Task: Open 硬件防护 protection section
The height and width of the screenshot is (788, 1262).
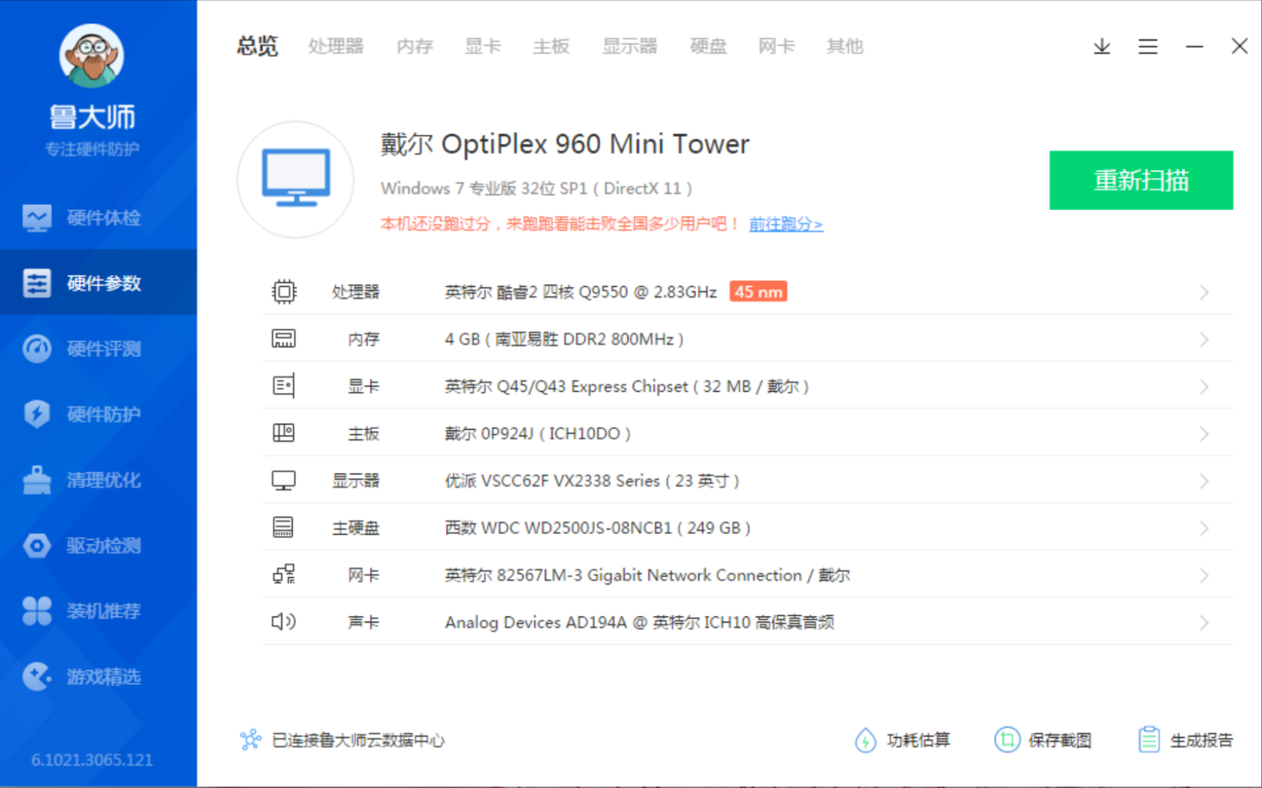Action: pyautogui.click(x=98, y=414)
